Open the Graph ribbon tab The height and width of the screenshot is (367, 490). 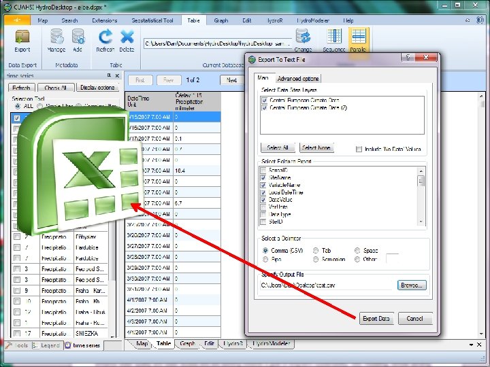click(x=221, y=20)
